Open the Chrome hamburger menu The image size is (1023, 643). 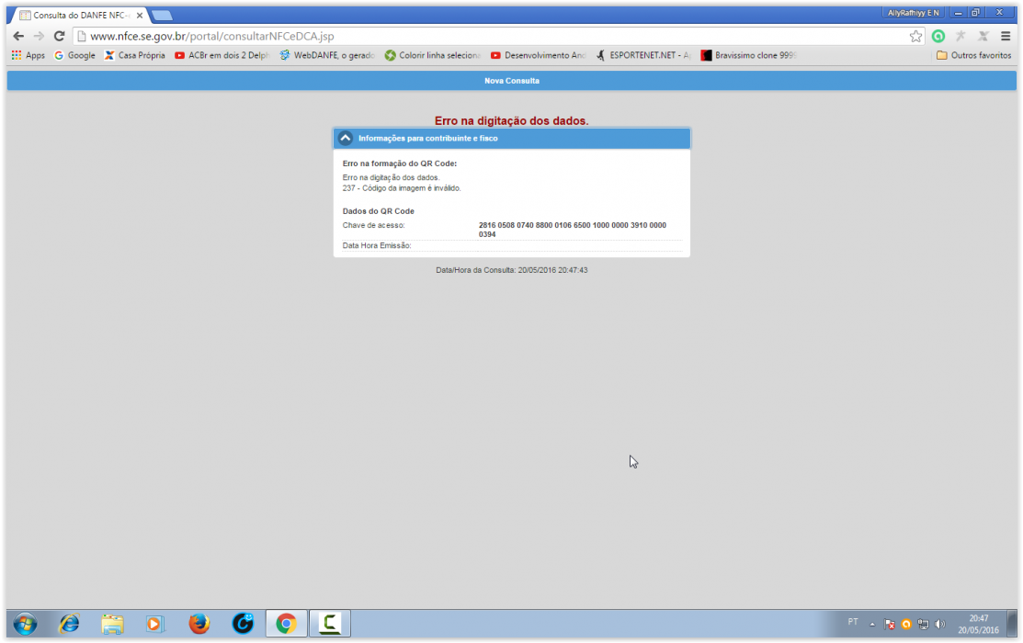click(1006, 37)
